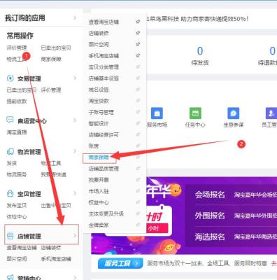Pin the 域名设置 entry
The image size is (277, 280).
coord(138,90)
